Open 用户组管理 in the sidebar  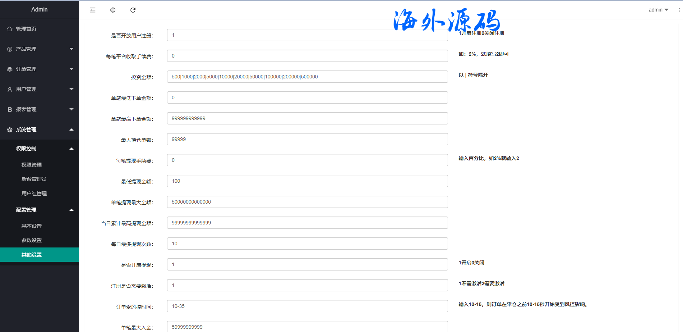pyautogui.click(x=34, y=194)
